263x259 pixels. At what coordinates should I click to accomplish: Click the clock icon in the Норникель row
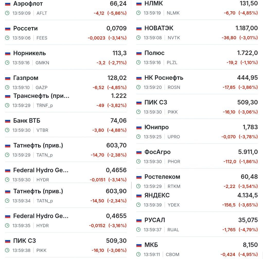point(7,63)
